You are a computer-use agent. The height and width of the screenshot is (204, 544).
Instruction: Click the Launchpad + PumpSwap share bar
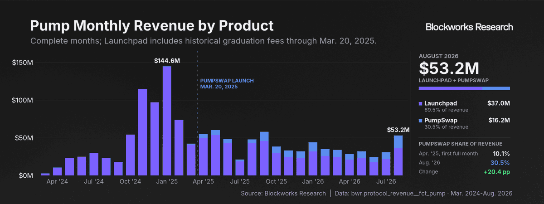coord(464,88)
